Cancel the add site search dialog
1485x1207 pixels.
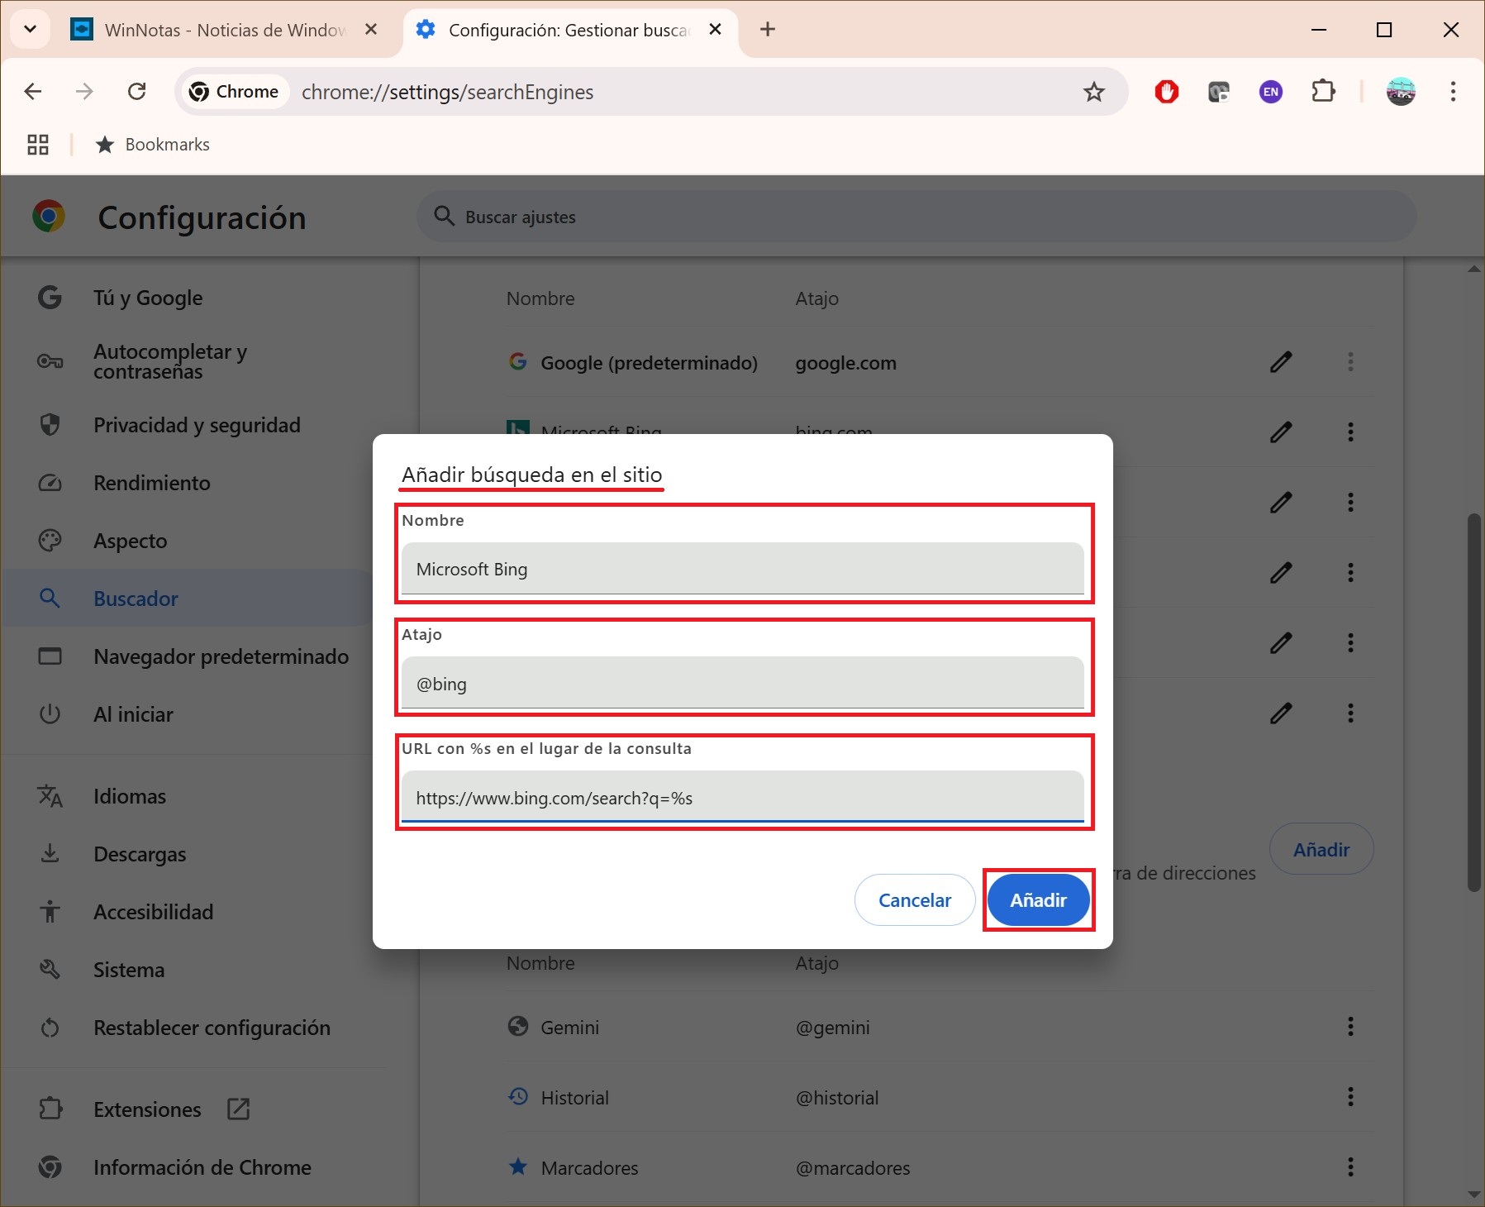click(915, 900)
